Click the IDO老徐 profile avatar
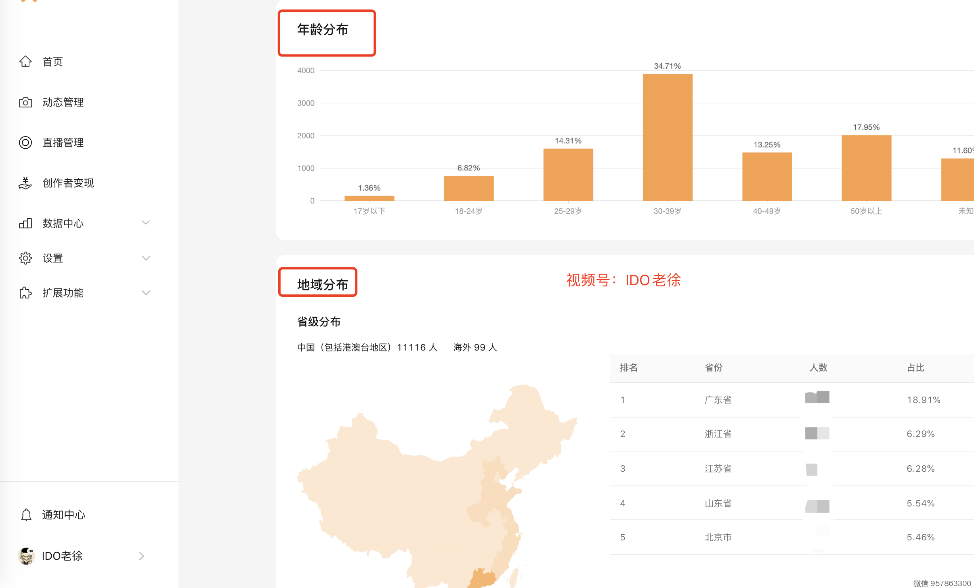The image size is (974, 588). (27, 556)
